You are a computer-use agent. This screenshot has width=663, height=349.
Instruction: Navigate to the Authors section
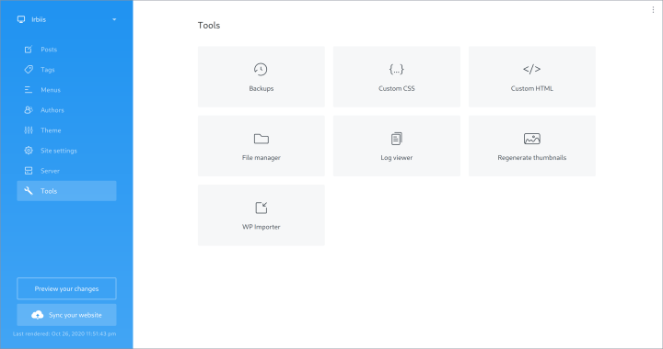pyautogui.click(x=66, y=110)
